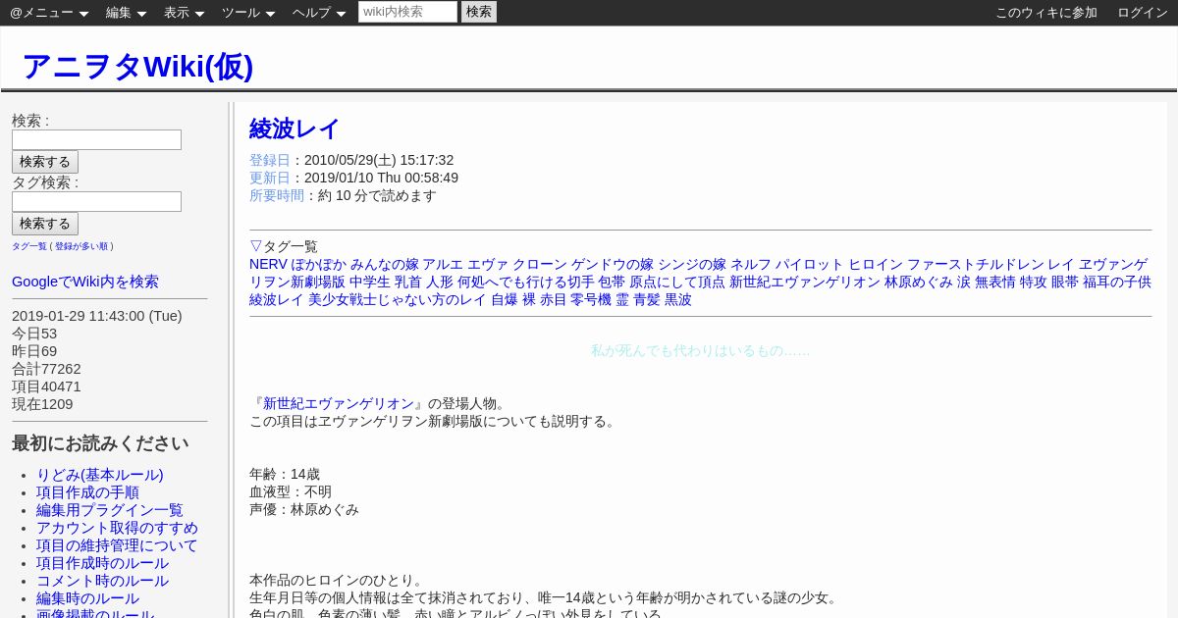1178x618 pixels.
Task: Open the 林原めぐみ tag
Action: [919, 282]
